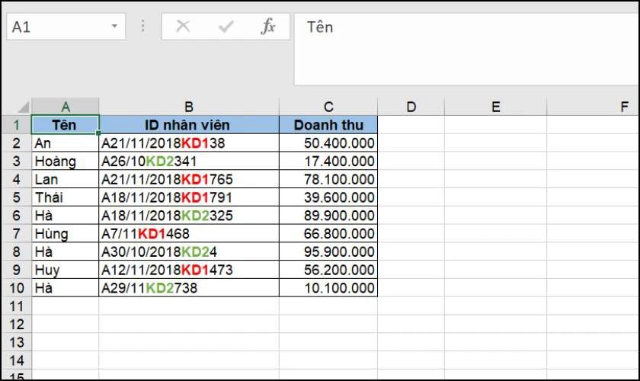The width and height of the screenshot is (640, 381).
Task: Select revenue cell '10.100.000'
Action: pyautogui.click(x=328, y=288)
